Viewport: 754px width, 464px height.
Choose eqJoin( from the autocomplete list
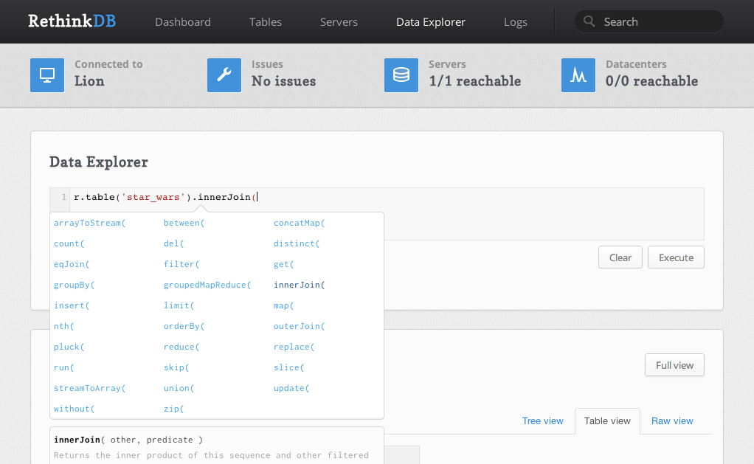(72, 264)
